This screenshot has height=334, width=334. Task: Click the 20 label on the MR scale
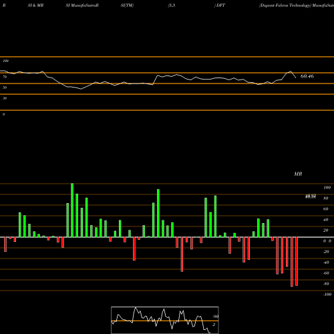click(x=326, y=230)
